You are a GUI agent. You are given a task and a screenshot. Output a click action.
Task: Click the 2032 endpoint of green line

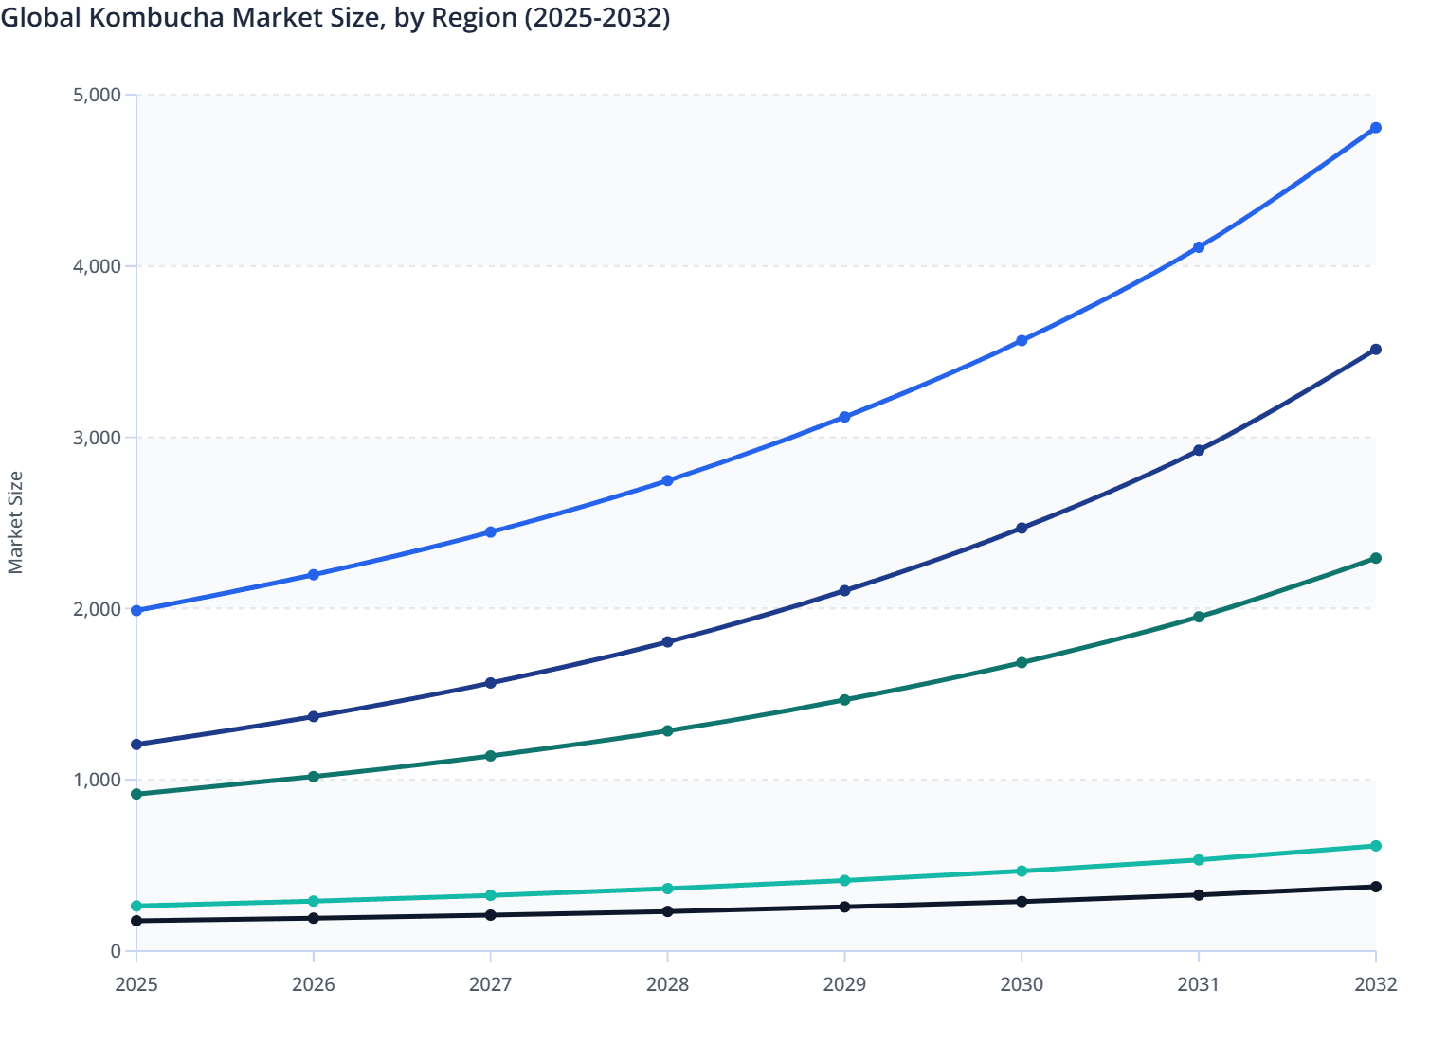(x=1376, y=559)
